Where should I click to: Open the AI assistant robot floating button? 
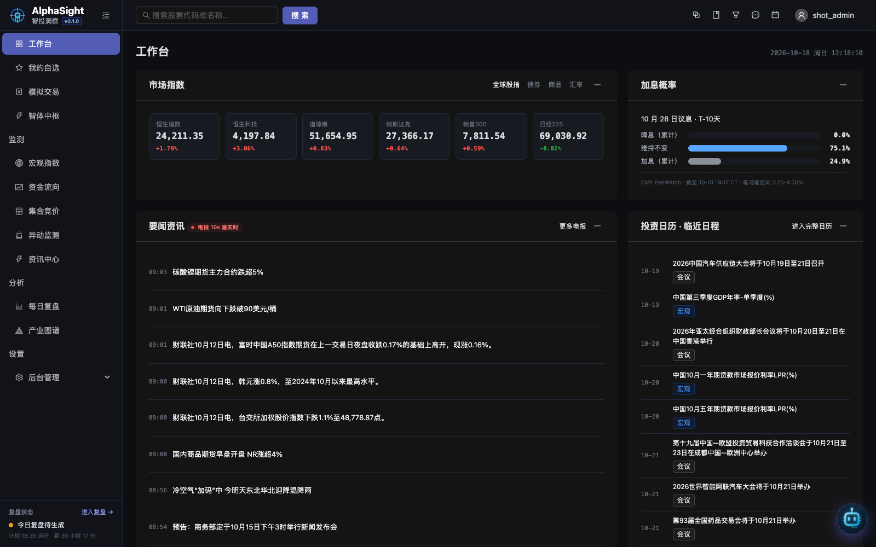tap(852, 518)
